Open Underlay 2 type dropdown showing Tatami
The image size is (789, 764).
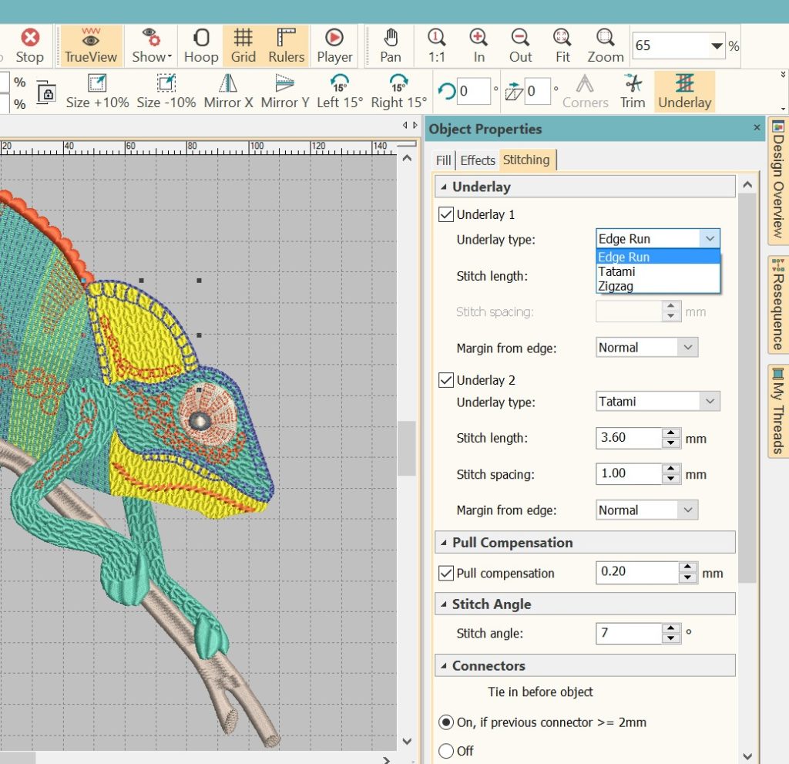point(657,402)
